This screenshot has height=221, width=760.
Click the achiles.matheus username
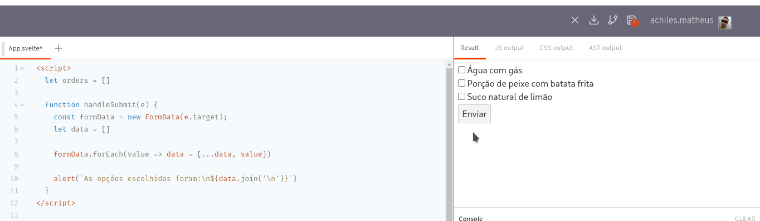pyautogui.click(x=683, y=21)
